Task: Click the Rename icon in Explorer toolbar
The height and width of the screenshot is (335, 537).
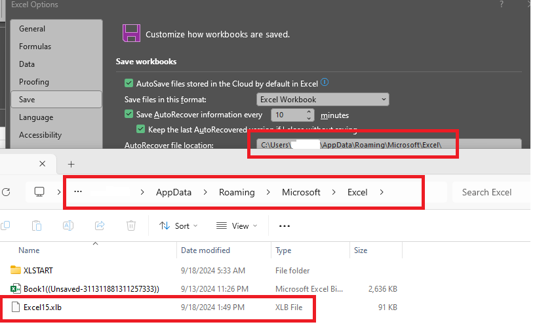Action: pos(68,226)
